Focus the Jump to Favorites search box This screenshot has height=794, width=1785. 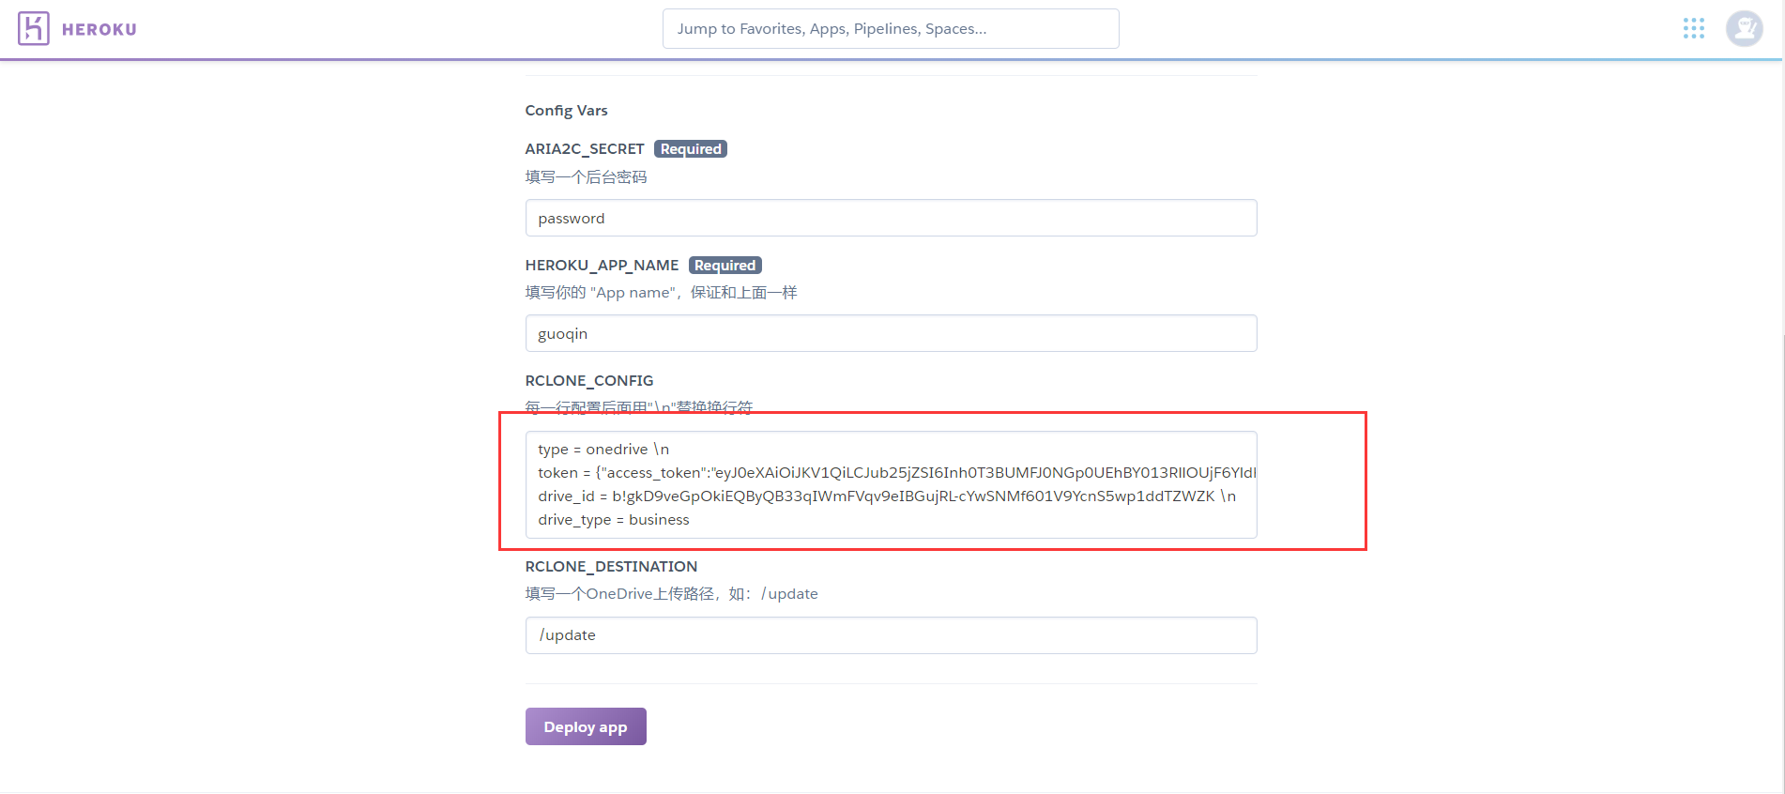[890, 29]
